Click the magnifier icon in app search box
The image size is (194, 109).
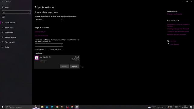pos(61,45)
